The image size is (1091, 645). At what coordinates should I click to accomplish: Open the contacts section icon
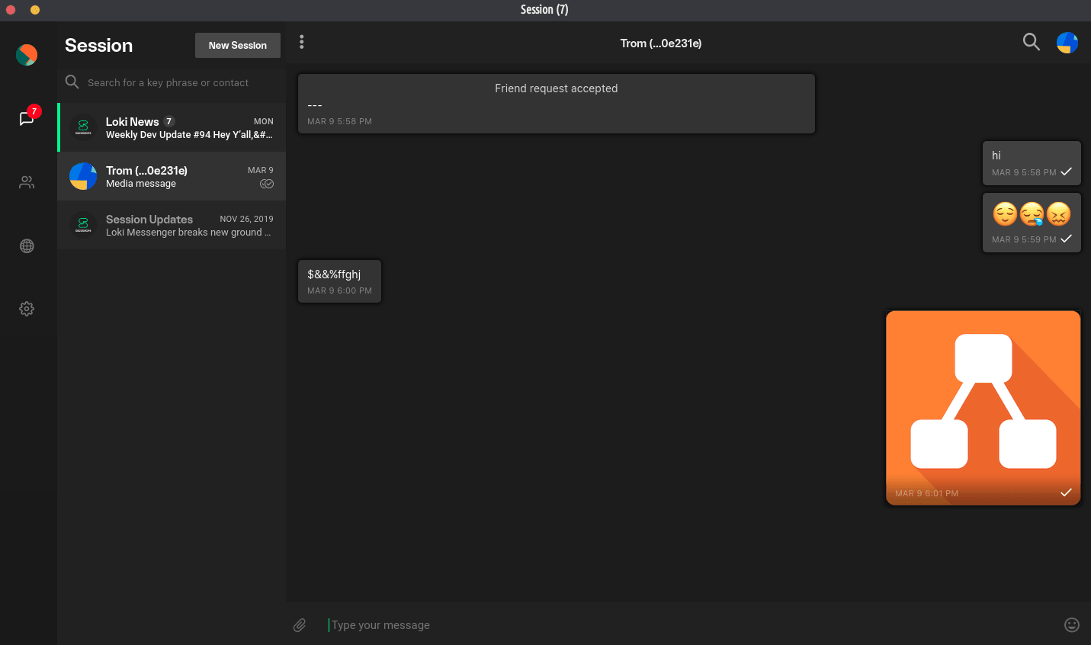pos(27,182)
